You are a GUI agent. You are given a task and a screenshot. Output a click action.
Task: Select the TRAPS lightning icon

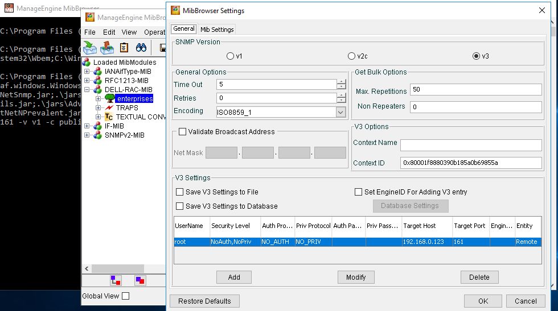[x=109, y=107]
